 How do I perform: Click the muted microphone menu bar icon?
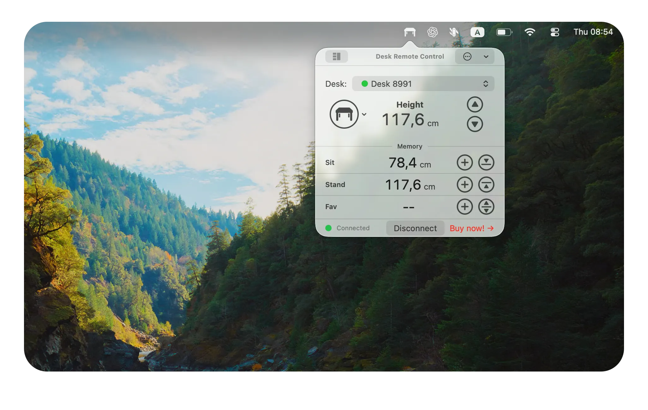[454, 32]
